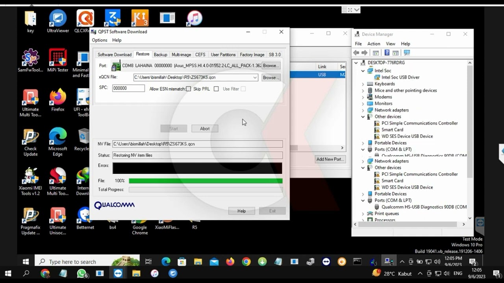Click Browse next to the Port field
Viewport: 504px width, 283px height.
(x=271, y=66)
